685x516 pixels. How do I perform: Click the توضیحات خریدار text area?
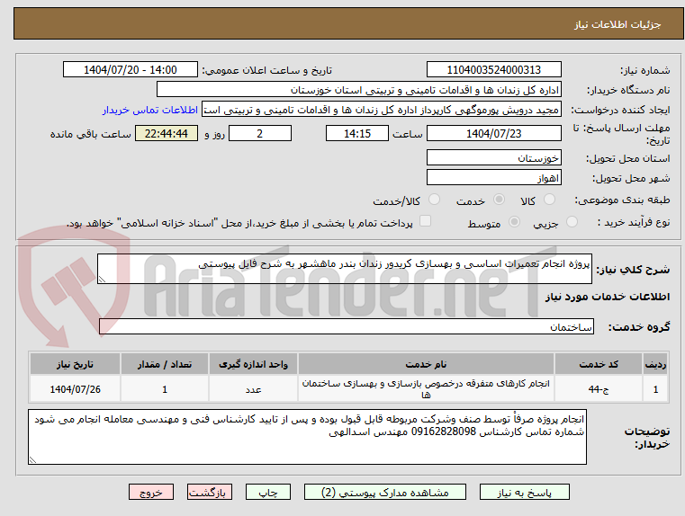(x=307, y=437)
